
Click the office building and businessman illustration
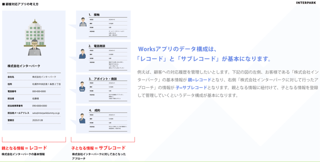[35, 37]
